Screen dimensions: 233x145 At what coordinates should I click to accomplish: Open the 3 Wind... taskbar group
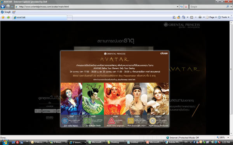click(x=58, y=142)
